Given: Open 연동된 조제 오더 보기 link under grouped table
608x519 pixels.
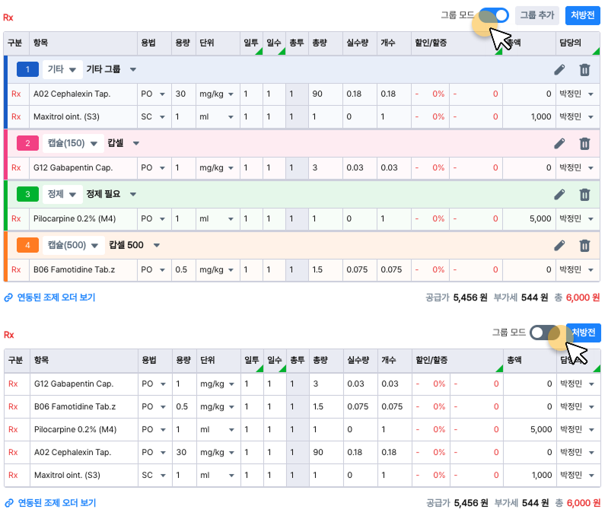Looking at the screenshot, I should click(49, 298).
